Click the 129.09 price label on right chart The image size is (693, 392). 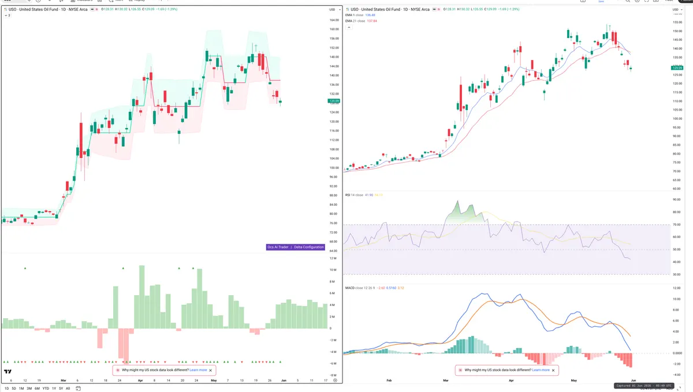(x=677, y=68)
